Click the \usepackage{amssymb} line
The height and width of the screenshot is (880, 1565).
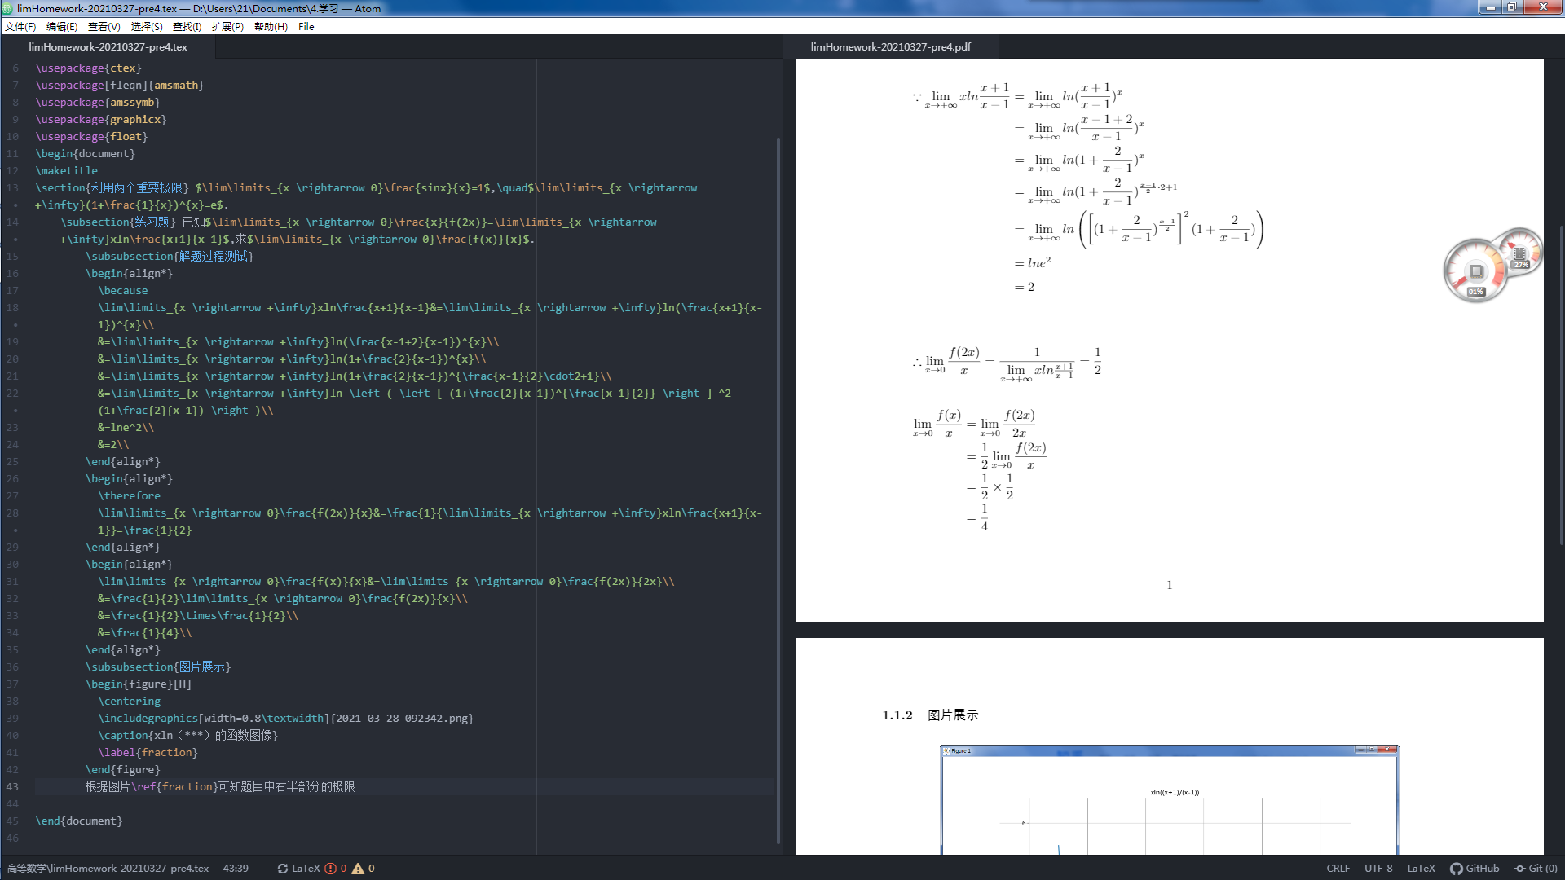tap(98, 103)
